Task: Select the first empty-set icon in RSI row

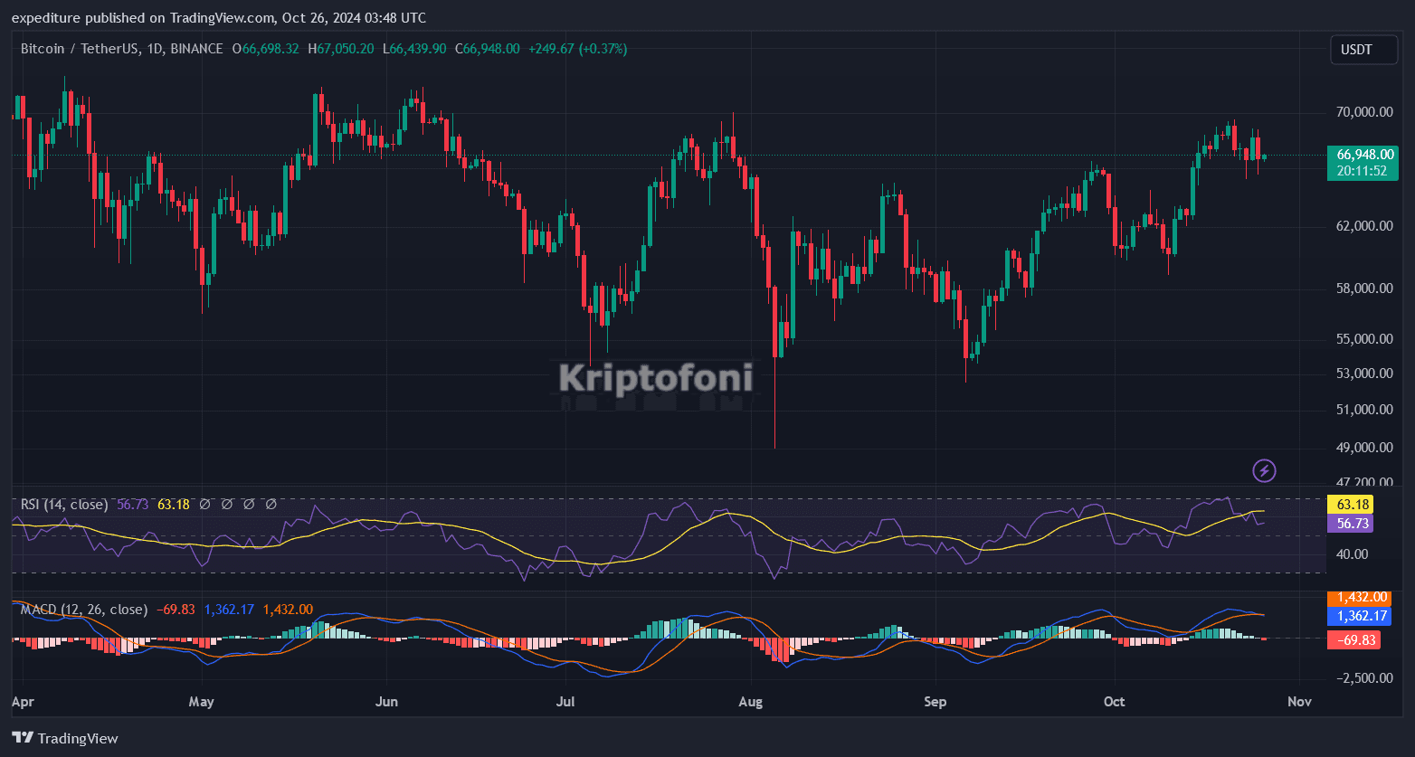Action: (x=204, y=504)
